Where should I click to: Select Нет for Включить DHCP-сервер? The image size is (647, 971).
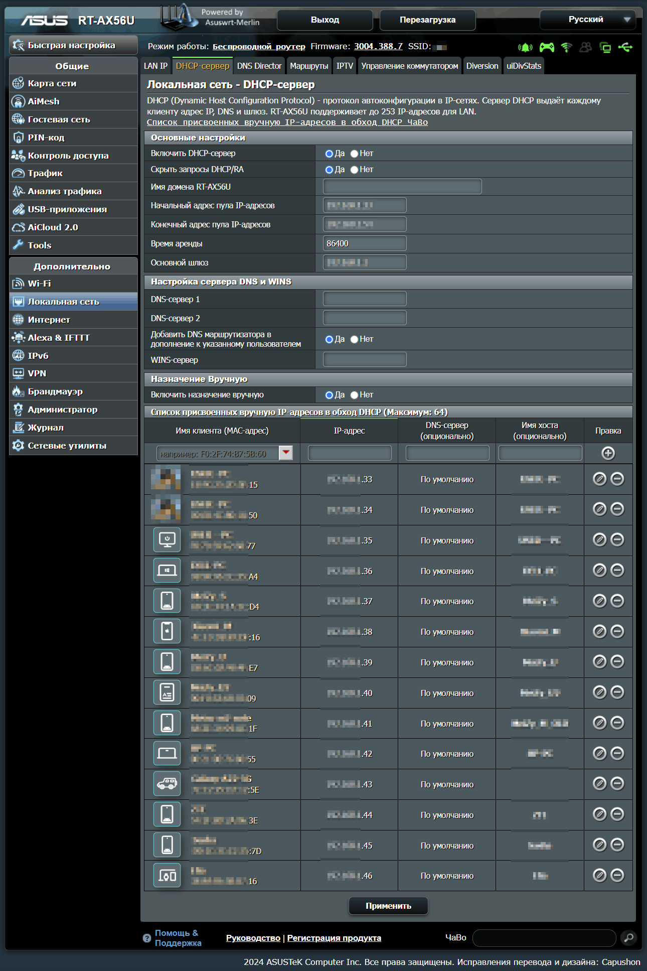click(x=354, y=154)
